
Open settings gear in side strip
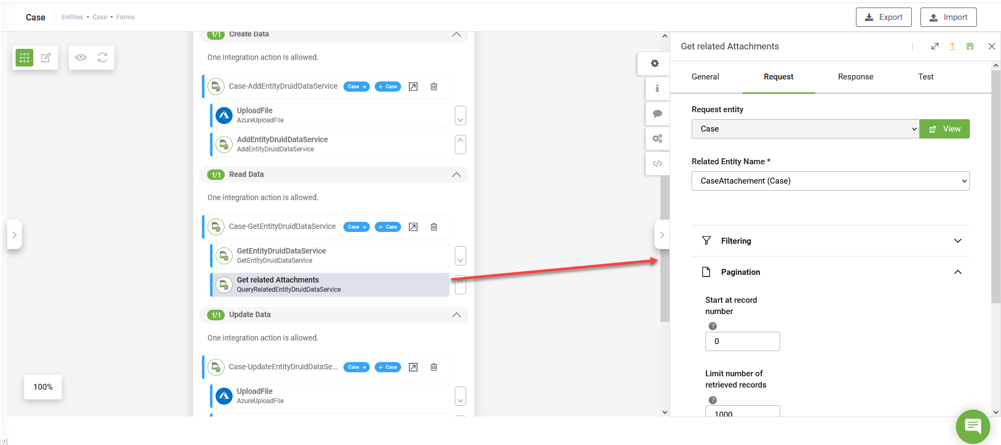655,63
